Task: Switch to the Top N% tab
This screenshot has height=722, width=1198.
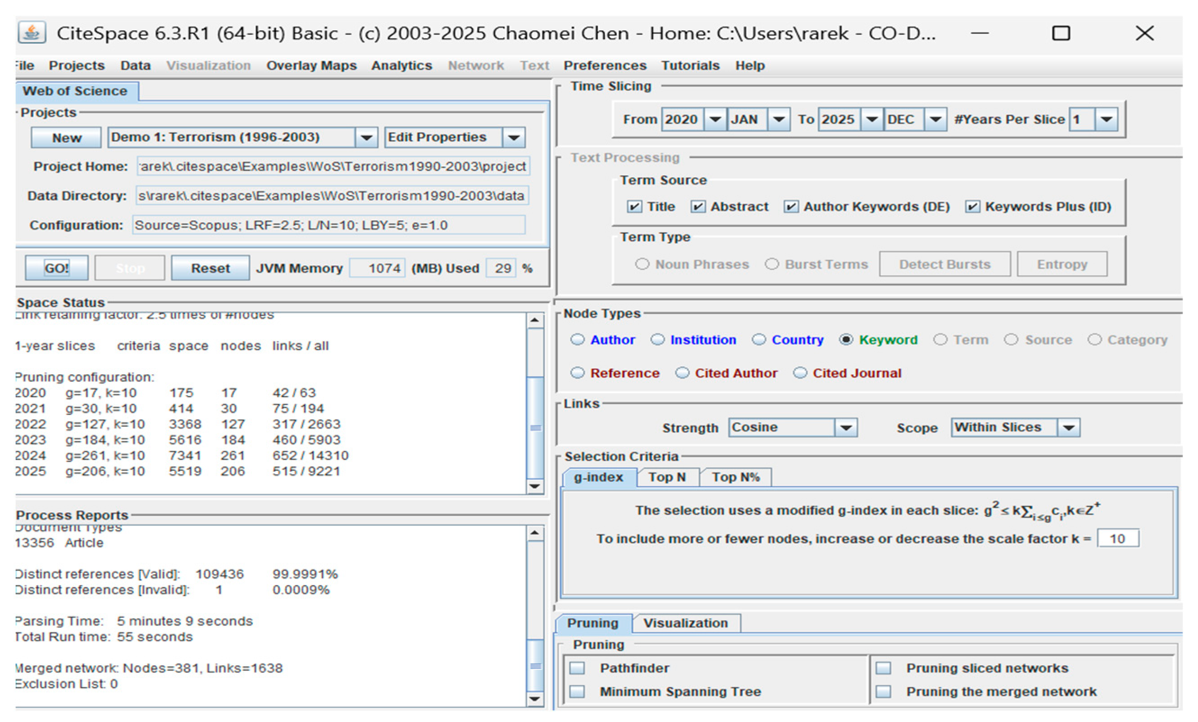Action: 736,477
